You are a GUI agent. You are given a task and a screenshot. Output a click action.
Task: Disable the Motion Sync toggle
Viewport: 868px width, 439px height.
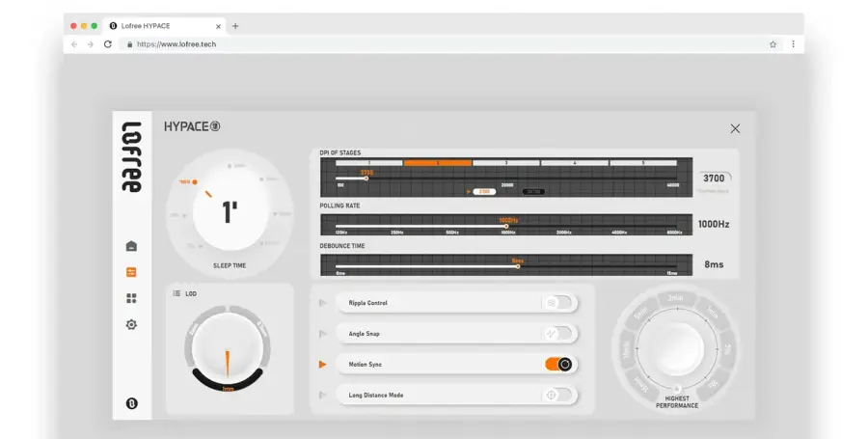(558, 365)
